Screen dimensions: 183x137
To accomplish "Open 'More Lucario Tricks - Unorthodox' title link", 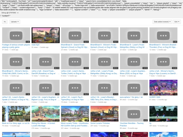I will click(75, 124).
